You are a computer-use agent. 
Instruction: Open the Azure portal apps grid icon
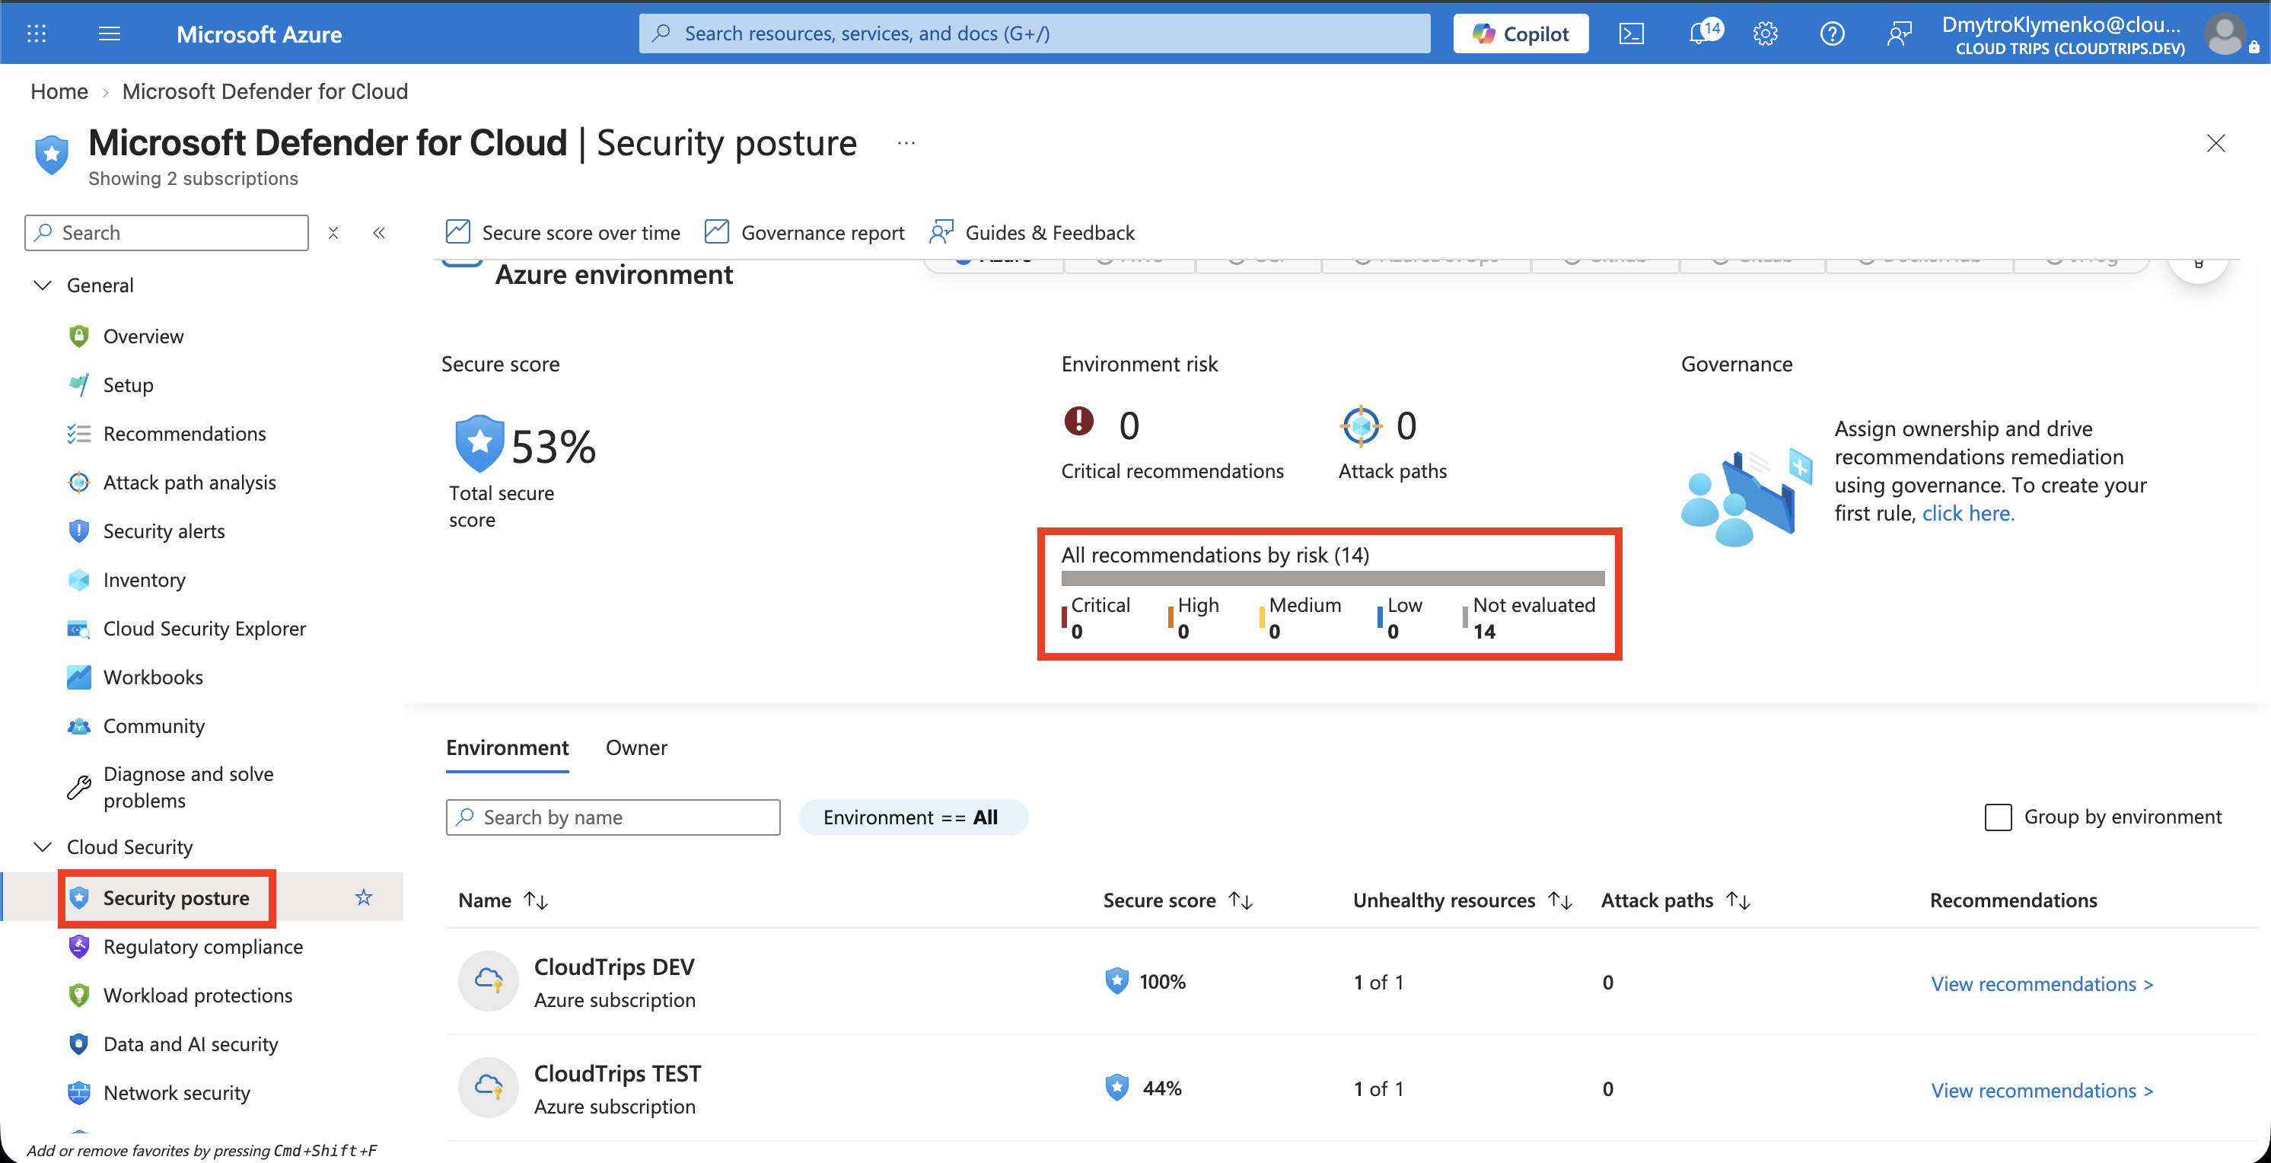(36, 33)
